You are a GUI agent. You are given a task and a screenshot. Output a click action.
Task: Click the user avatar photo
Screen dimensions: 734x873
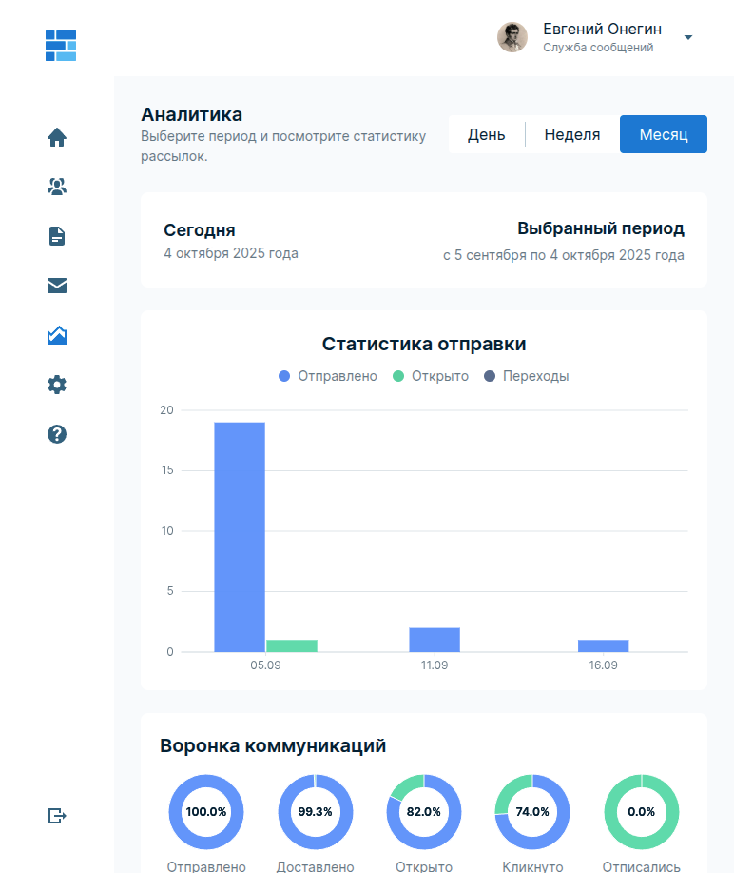pos(512,38)
